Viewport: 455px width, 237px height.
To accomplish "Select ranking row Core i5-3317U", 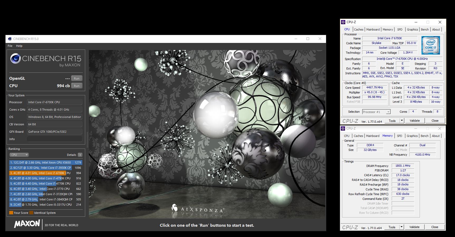I will (46, 205).
